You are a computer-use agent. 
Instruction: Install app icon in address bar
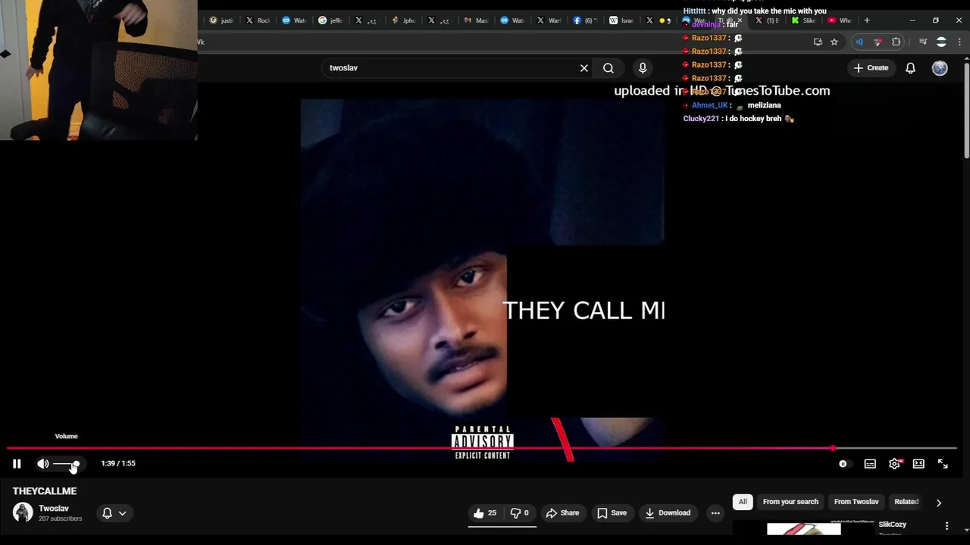[x=818, y=42]
